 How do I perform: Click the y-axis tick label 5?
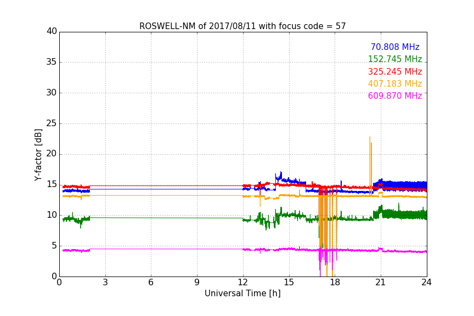[54, 246]
